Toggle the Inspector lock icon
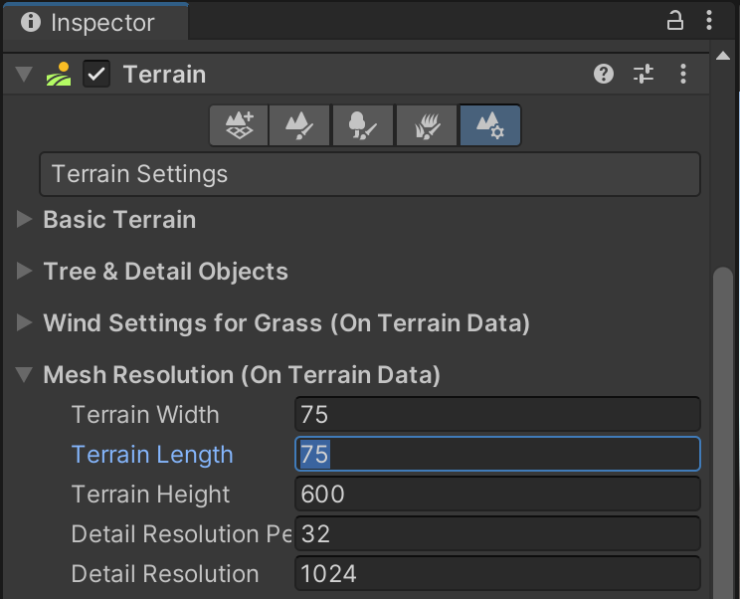 click(x=675, y=21)
